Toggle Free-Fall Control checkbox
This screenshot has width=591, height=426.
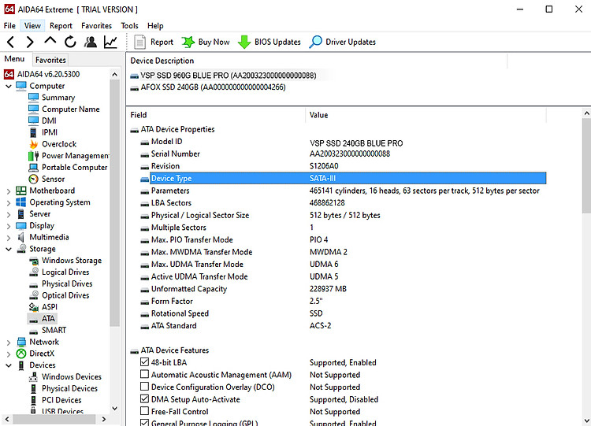(144, 411)
